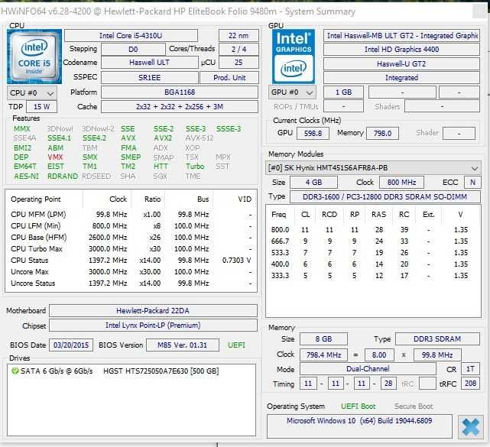Click the UEFI Boot label

(358, 406)
